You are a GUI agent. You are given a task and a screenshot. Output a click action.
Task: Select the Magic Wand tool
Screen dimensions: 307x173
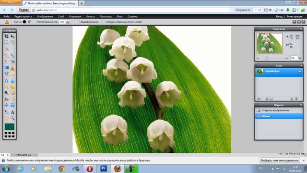pos(6,49)
